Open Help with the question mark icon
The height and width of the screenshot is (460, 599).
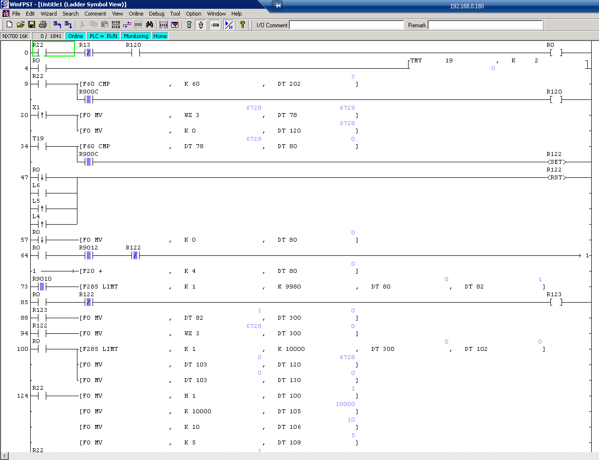[242, 25]
